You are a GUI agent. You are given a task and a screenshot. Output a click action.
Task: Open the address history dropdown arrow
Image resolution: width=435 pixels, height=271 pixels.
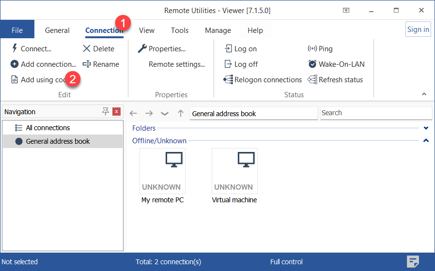click(165, 113)
